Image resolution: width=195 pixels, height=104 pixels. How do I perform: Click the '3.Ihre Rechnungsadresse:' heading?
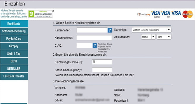coord(69,81)
